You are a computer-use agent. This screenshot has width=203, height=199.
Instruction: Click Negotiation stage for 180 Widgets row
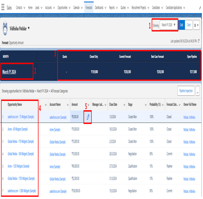click(133, 154)
